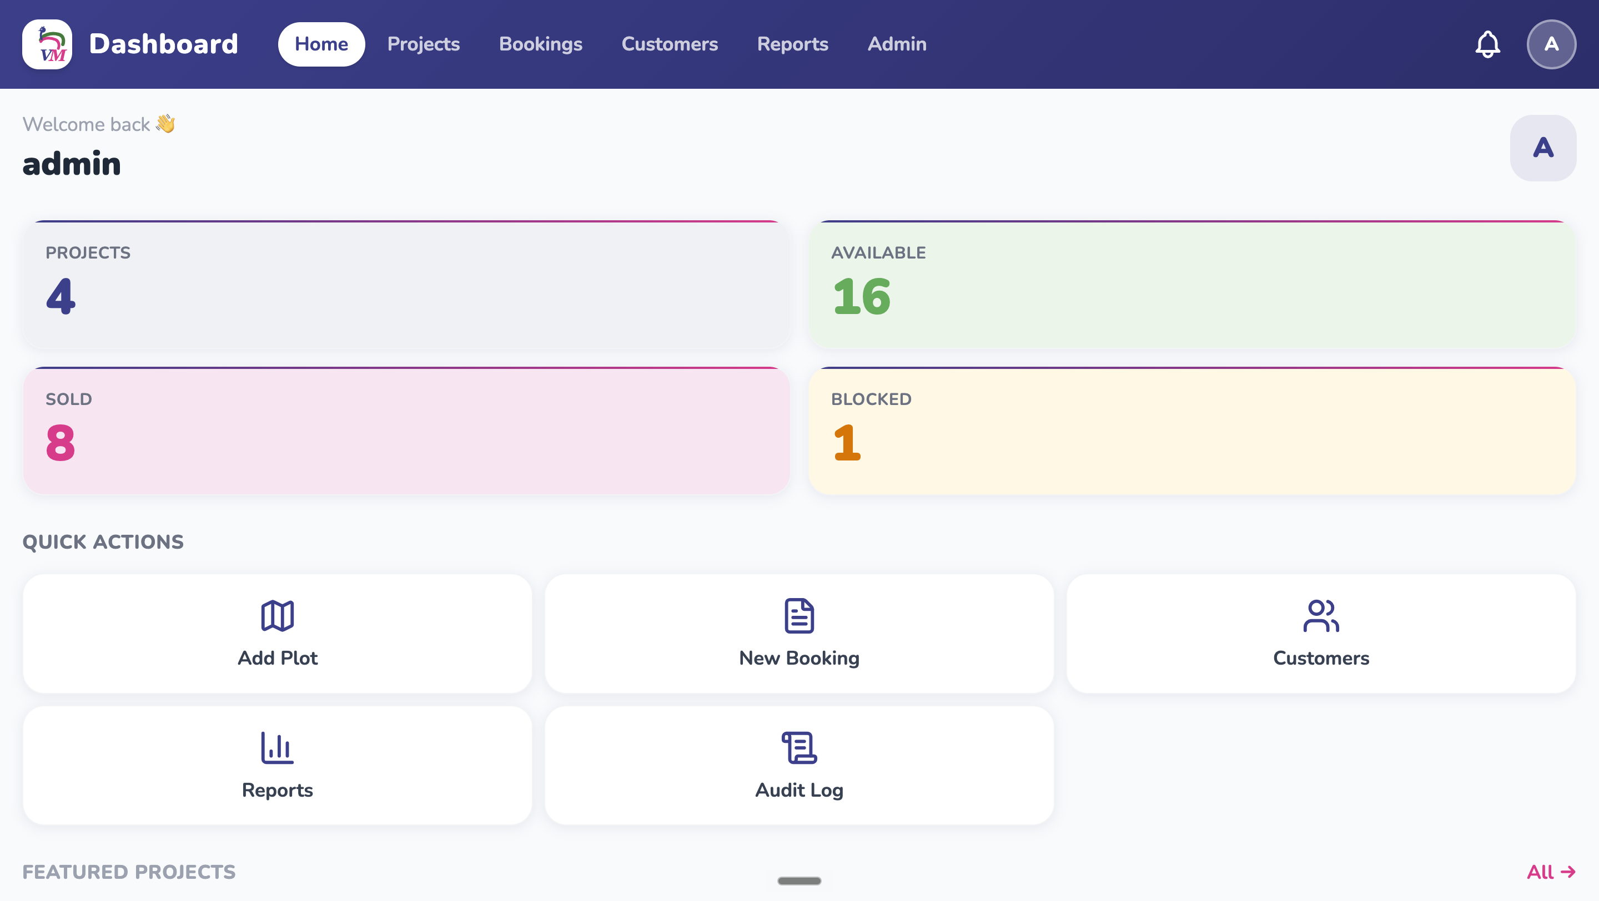The image size is (1599, 901).
Task: Click the New Booking label
Action: pyautogui.click(x=799, y=658)
